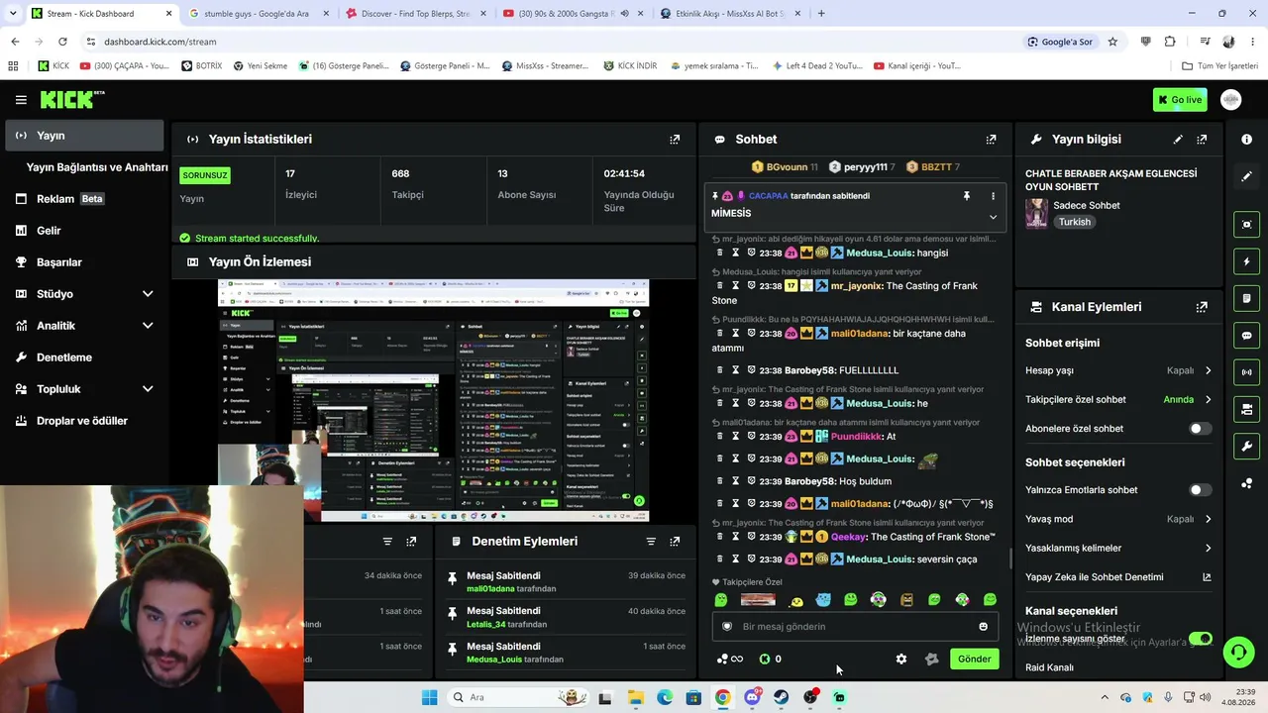Open the Windows Start menu
This screenshot has height=713, width=1268.
pyautogui.click(x=429, y=697)
